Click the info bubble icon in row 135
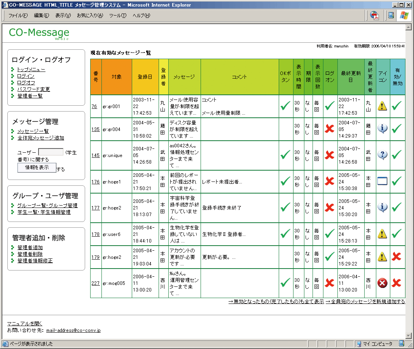414x349 pixels. [x=383, y=129]
